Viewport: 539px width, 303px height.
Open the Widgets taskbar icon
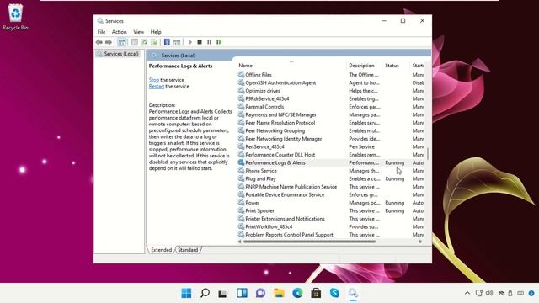click(x=242, y=293)
